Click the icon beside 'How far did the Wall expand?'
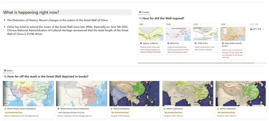This screenshot has height=121, width=269. click(140, 18)
